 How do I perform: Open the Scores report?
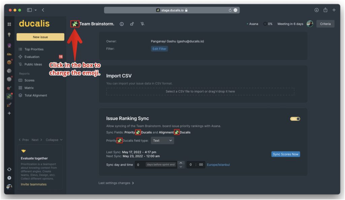(x=29, y=80)
